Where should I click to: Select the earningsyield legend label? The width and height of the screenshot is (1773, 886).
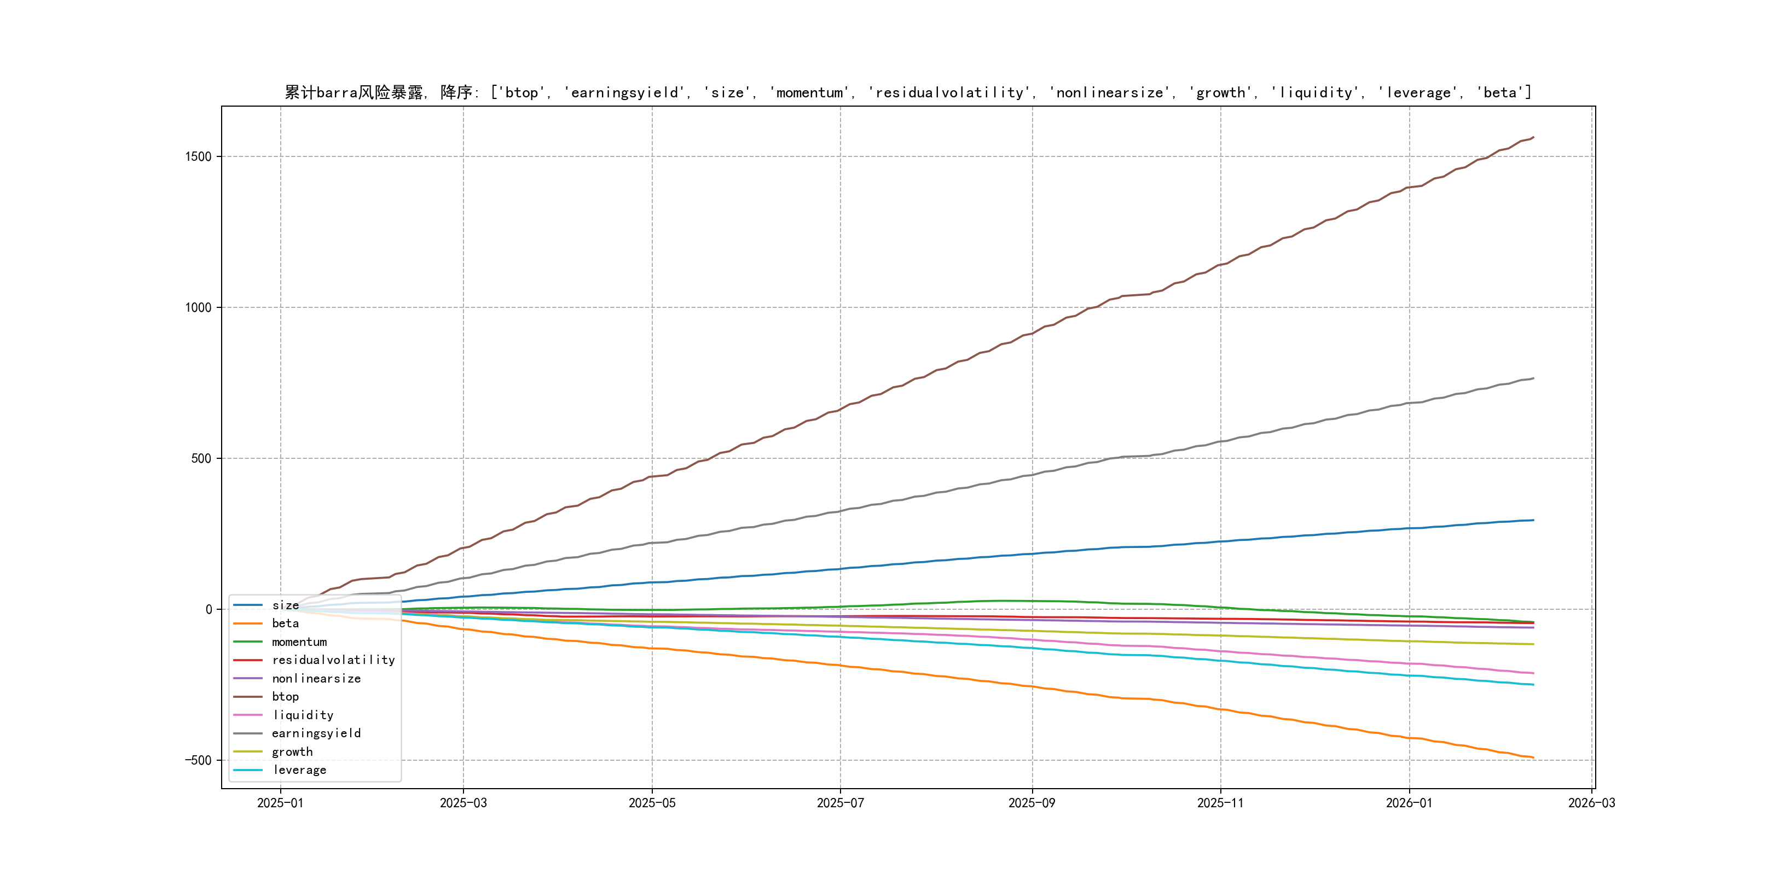point(316,733)
